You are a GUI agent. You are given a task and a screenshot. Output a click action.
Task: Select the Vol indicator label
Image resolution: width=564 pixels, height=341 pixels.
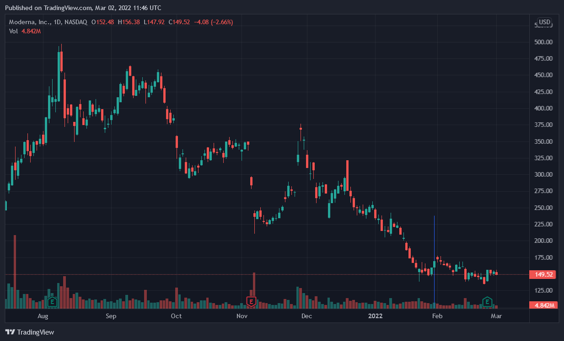pos(14,31)
